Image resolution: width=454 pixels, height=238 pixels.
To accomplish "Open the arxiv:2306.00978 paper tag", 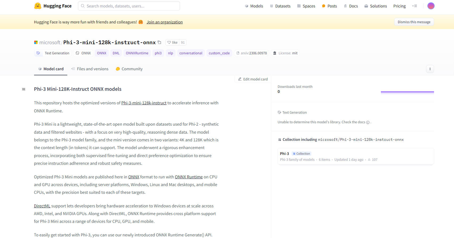I will 252,53.
